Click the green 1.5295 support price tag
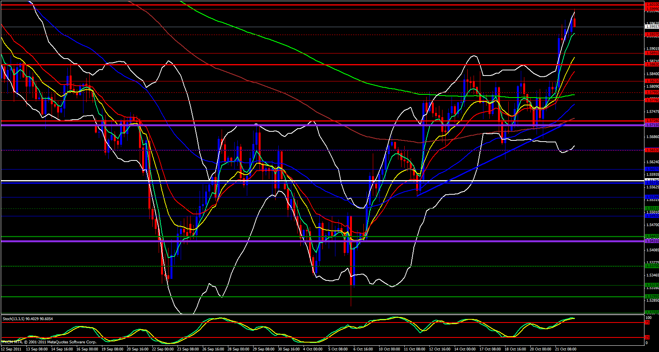The height and width of the screenshot is (352, 659). pos(651,296)
